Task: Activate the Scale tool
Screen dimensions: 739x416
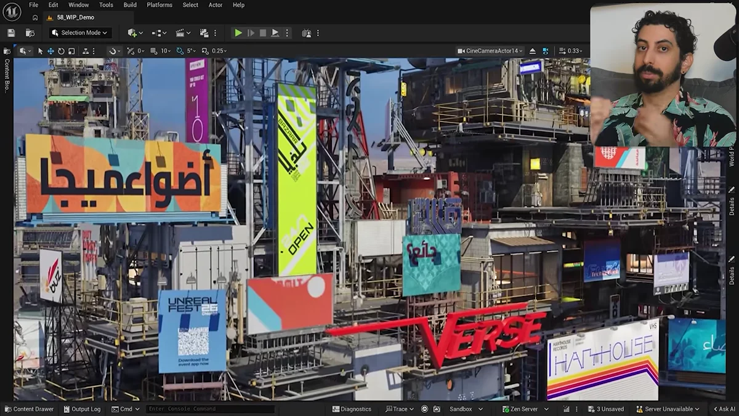Action: click(71, 50)
